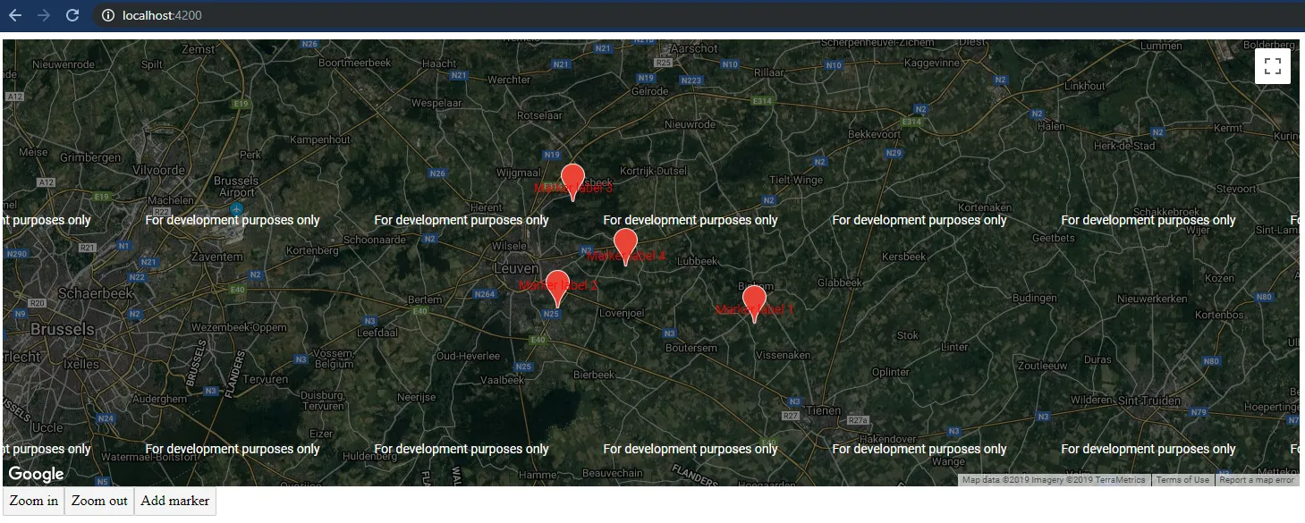Click the Zoom out button

tap(99, 501)
